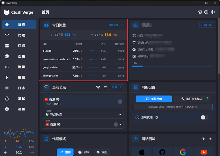The width and height of the screenshot is (220, 156).
Task: Click the sidebar traffic speed graph
Action: pos(19,133)
